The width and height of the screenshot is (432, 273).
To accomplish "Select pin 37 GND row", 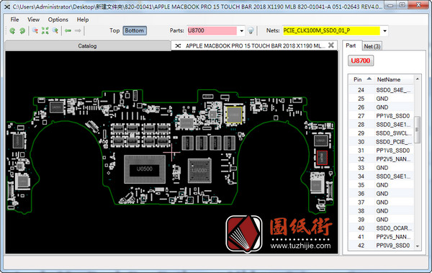I will (x=382, y=202).
